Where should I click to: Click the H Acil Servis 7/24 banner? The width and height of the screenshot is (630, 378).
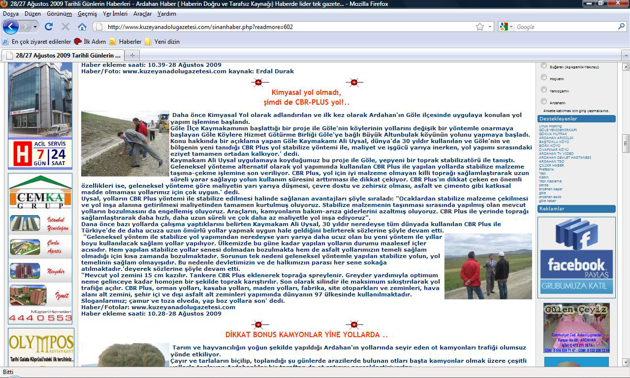click(40, 155)
